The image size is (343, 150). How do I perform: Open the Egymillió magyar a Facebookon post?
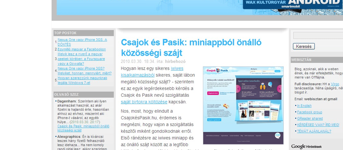tap(81, 49)
